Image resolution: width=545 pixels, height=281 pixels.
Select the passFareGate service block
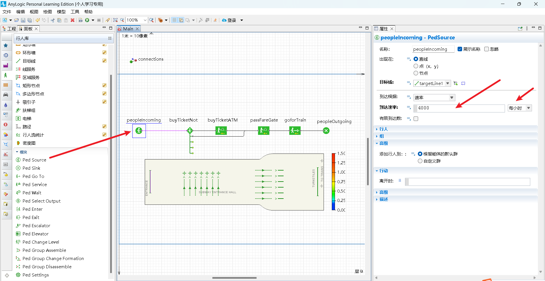pos(264,131)
